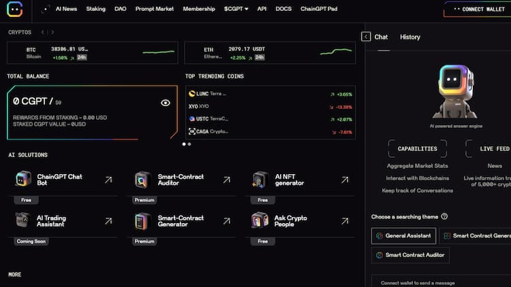The image size is (511, 287).
Task: Show next cryptos with right chevron
Action: tap(52, 32)
